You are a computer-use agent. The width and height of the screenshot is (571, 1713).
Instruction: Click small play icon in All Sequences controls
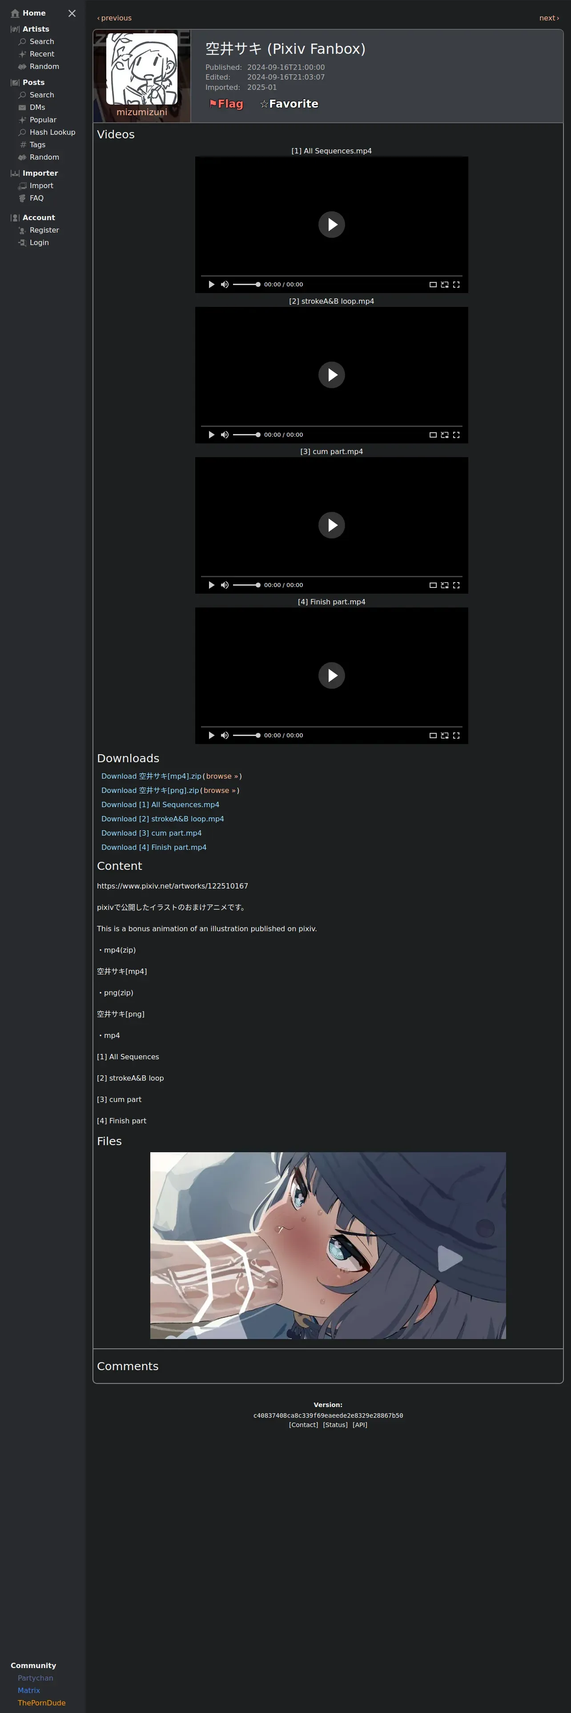point(211,285)
